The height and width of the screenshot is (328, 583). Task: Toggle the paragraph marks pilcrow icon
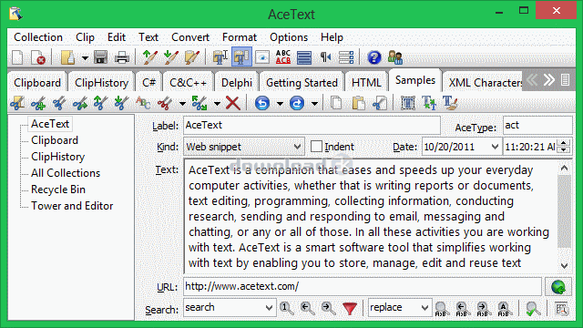(x=325, y=57)
